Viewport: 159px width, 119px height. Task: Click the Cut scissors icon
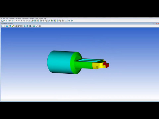pyautogui.click(x=22, y=20)
